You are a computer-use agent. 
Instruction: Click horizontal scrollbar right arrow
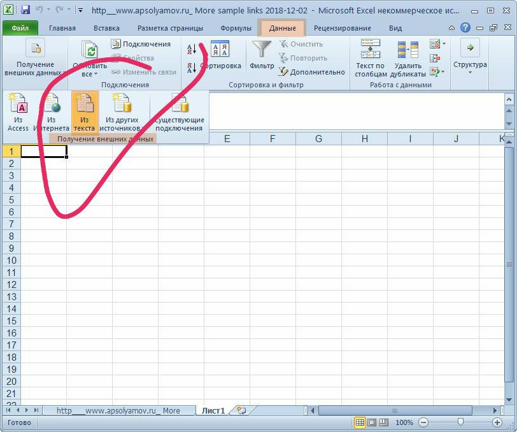[495, 410]
